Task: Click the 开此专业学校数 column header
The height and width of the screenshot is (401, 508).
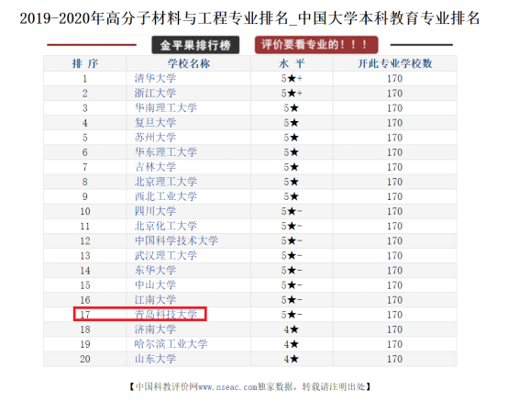Action: [x=394, y=63]
